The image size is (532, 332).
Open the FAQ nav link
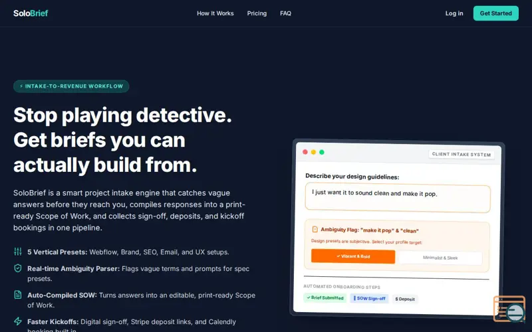[285, 13]
